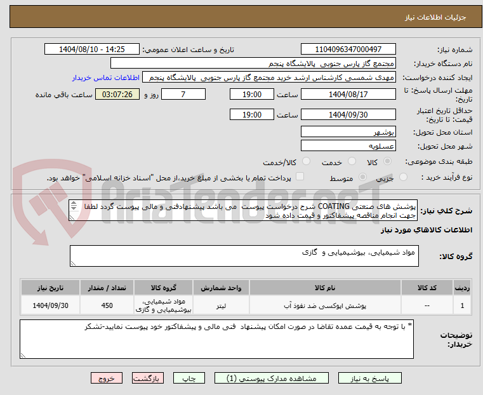
Task: Click the شرح کلی نیاز description text area
Action: (243, 210)
